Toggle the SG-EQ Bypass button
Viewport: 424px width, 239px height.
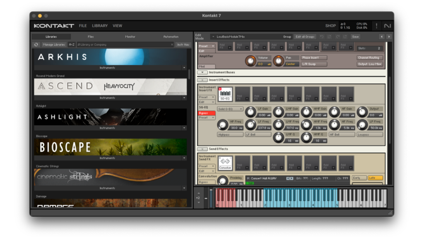click(206, 113)
